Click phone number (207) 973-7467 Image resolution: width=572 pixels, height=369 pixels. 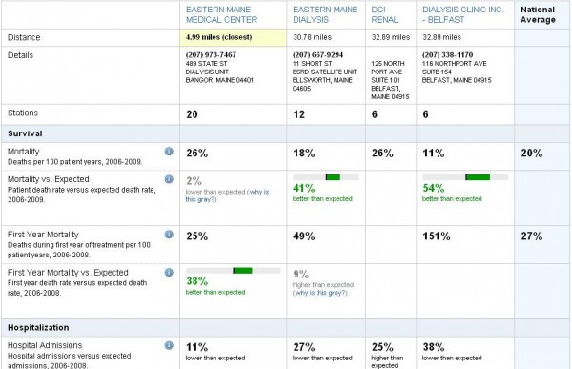pos(211,55)
